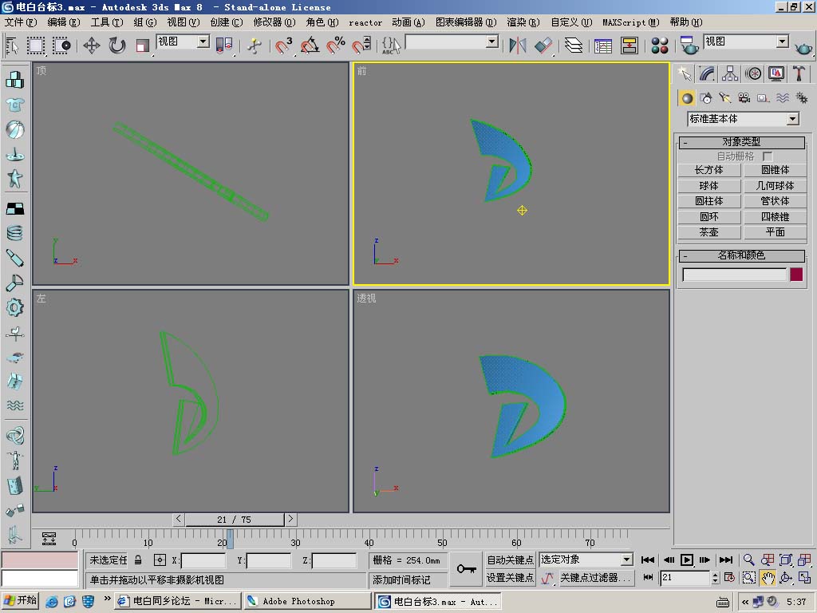Image resolution: width=817 pixels, height=613 pixels.
Task: Click the Mirror tool icon
Action: [518, 45]
